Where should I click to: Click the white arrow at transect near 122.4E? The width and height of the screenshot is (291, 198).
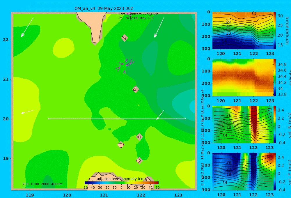click(160, 115)
